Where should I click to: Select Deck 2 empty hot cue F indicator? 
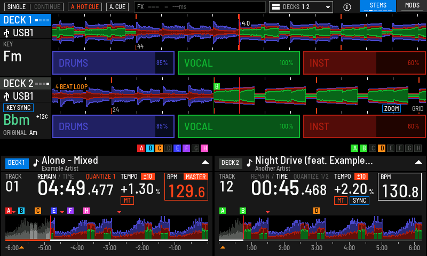tap(400, 148)
